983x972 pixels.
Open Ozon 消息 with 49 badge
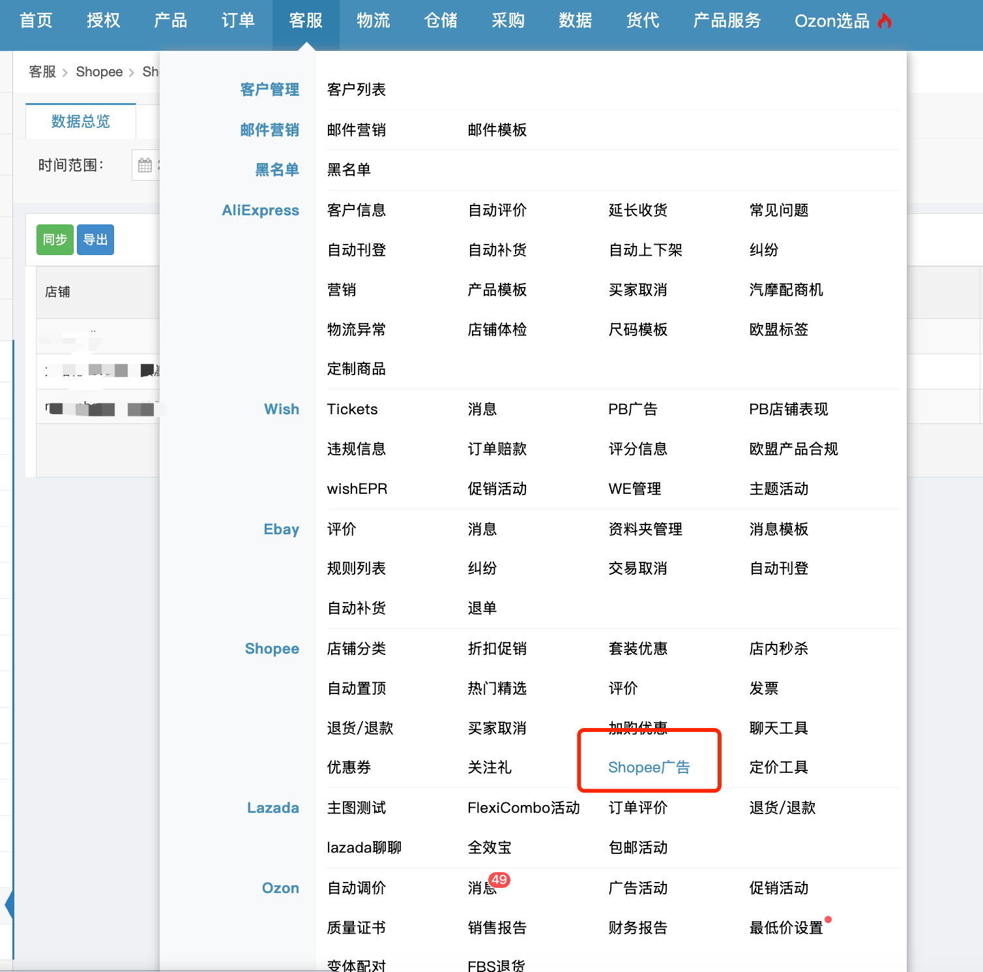point(482,888)
